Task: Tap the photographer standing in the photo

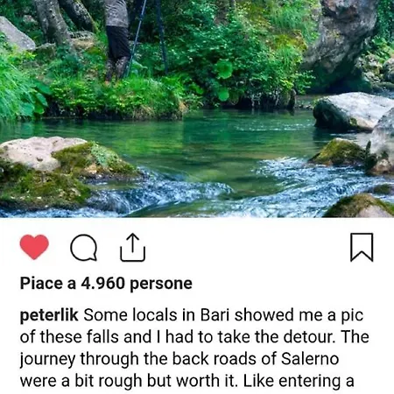Action: (x=117, y=41)
